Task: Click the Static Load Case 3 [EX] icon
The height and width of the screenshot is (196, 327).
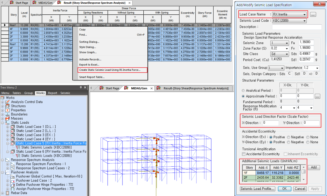Action: [13, 135]
